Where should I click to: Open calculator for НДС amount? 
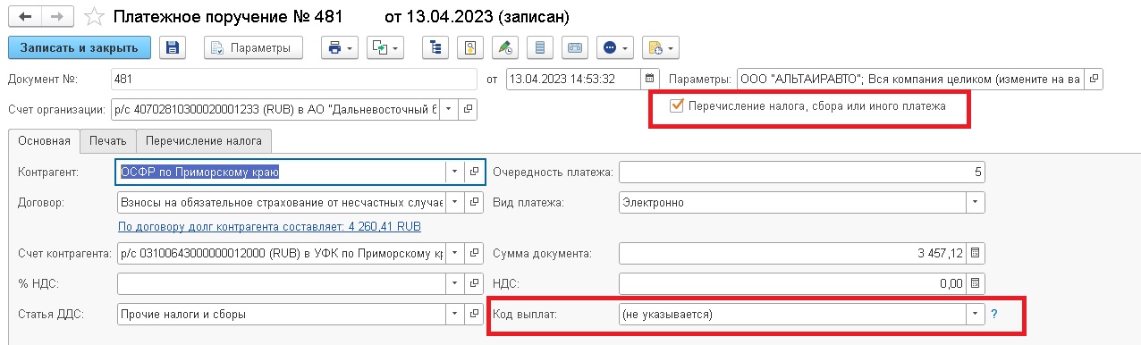tap(976, 283)
